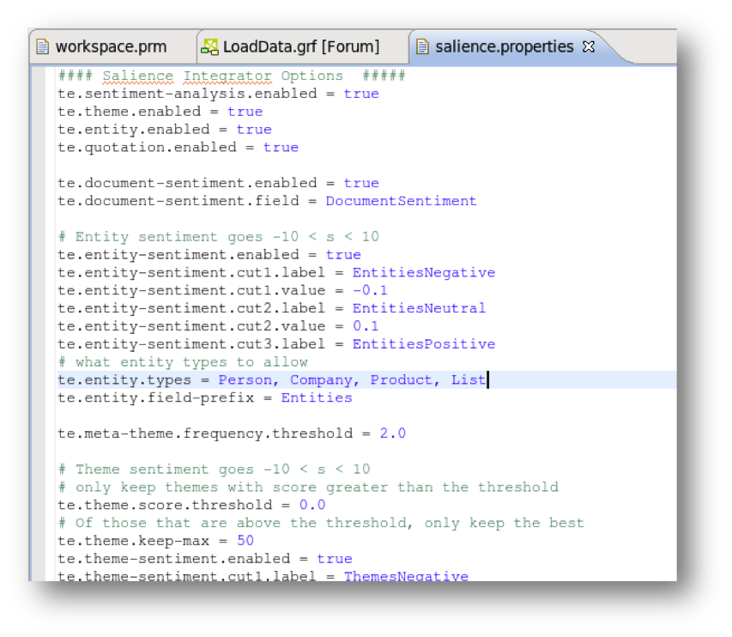Image resolution: width=732 pixels, height=637 pixels.
Task: Switch to the workspace.prm tab
Action: pos(111,46)
